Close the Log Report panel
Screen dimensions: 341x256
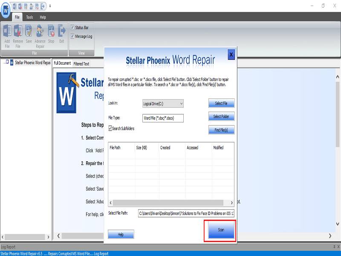click(338, 247)
